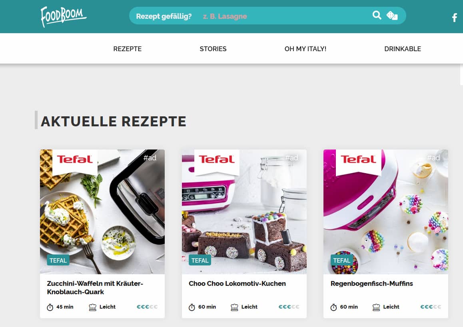
Task: Click the chef hat icon on Regenbogenfisch-Muffins card
Action: point(376,307)
